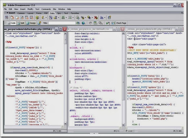Screen dimensions: 188x138
Task: Open the Display Record Count dropdown arrow
Action: click(73, 18)
